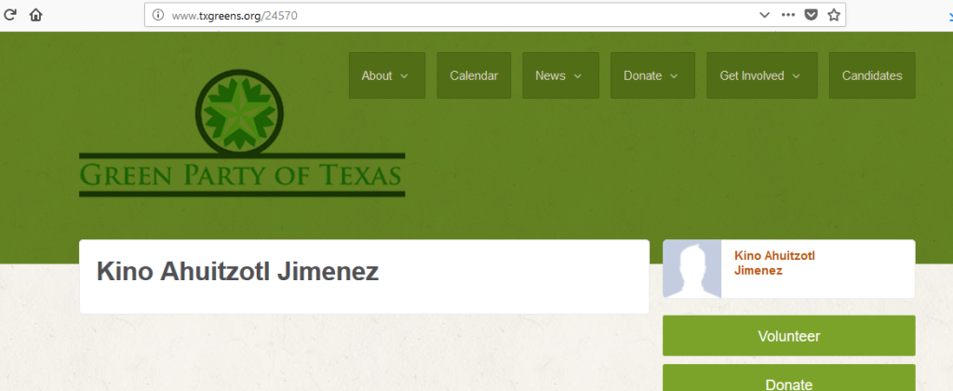Viewport: 953px width, 391px height.
Task: Click the green Donate sidebar button
Action: coord(789,378)
